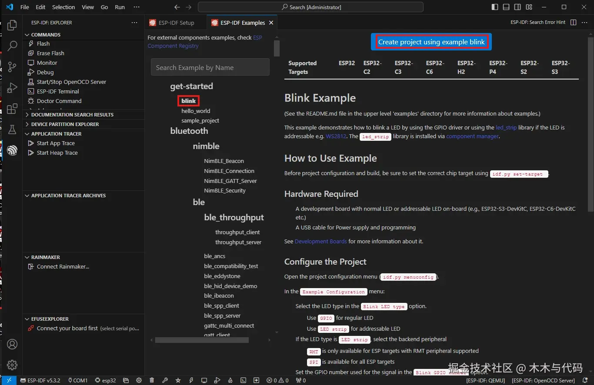Switch to the ESP-IDF Setup tab
The height and width of the screenshot is (385, 594).
point(176,23)
